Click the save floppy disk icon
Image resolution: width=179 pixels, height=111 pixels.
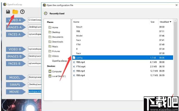coord(8,12)
